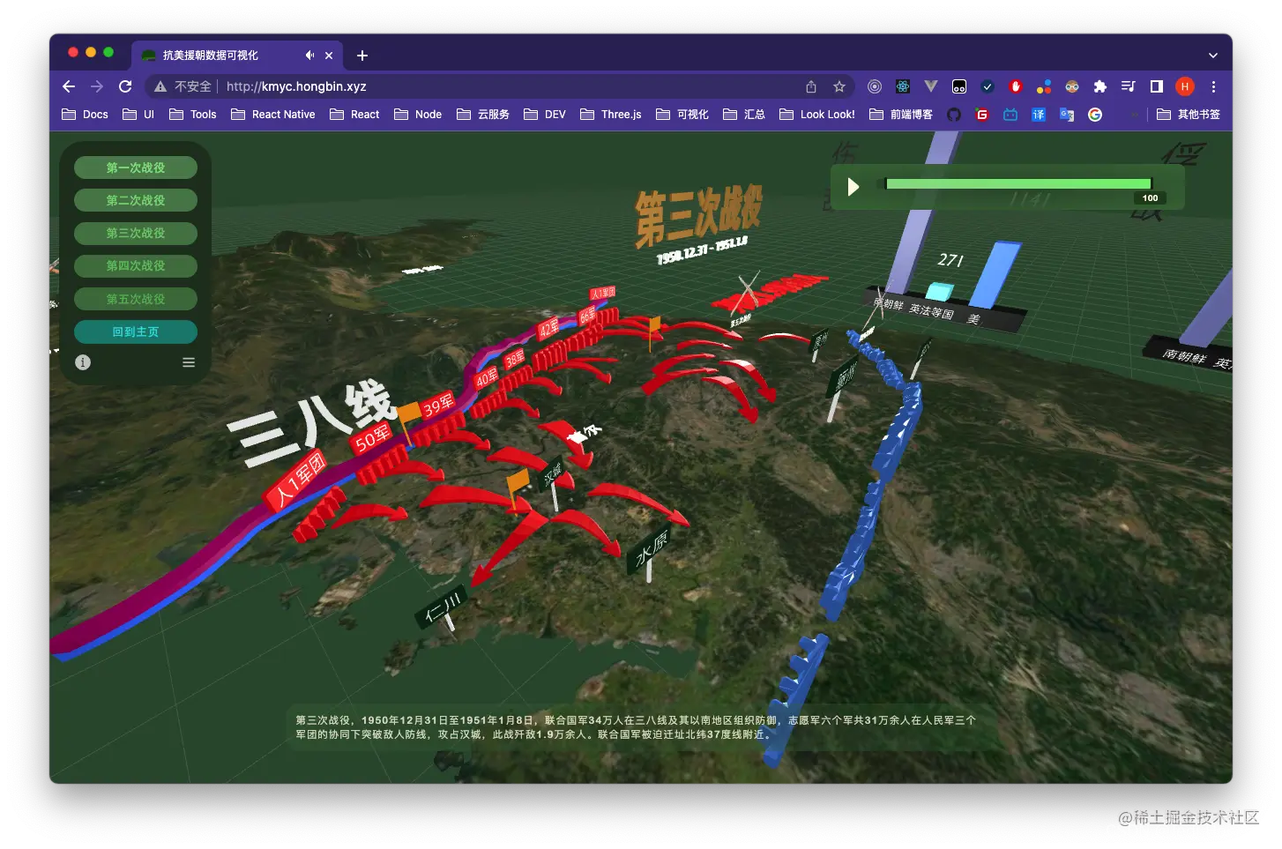Close the current tab with its X
Viewport: 1282px width, 849px height.
tap(329, 56)
